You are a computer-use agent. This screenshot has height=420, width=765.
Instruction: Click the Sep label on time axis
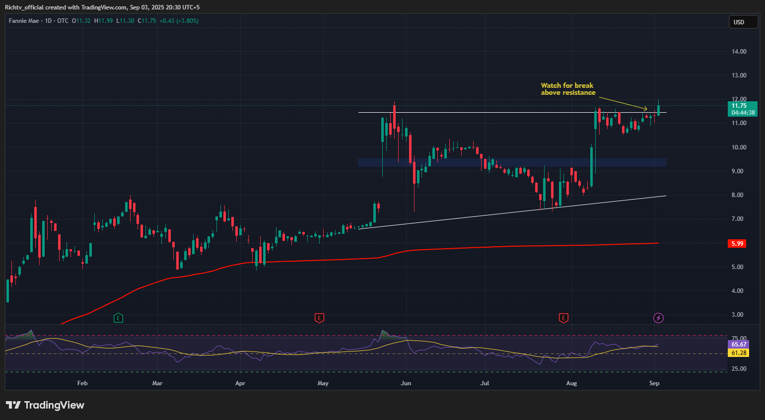pyautogui.click(x=654, y=383)
